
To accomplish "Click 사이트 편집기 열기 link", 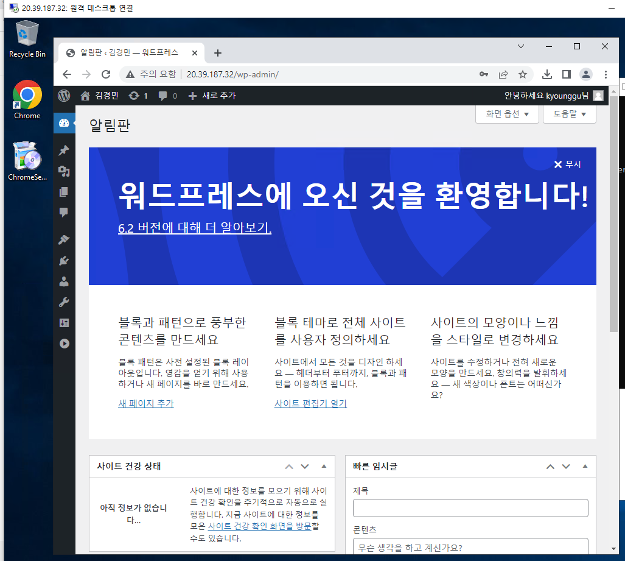I will click(x=310, y=403).
